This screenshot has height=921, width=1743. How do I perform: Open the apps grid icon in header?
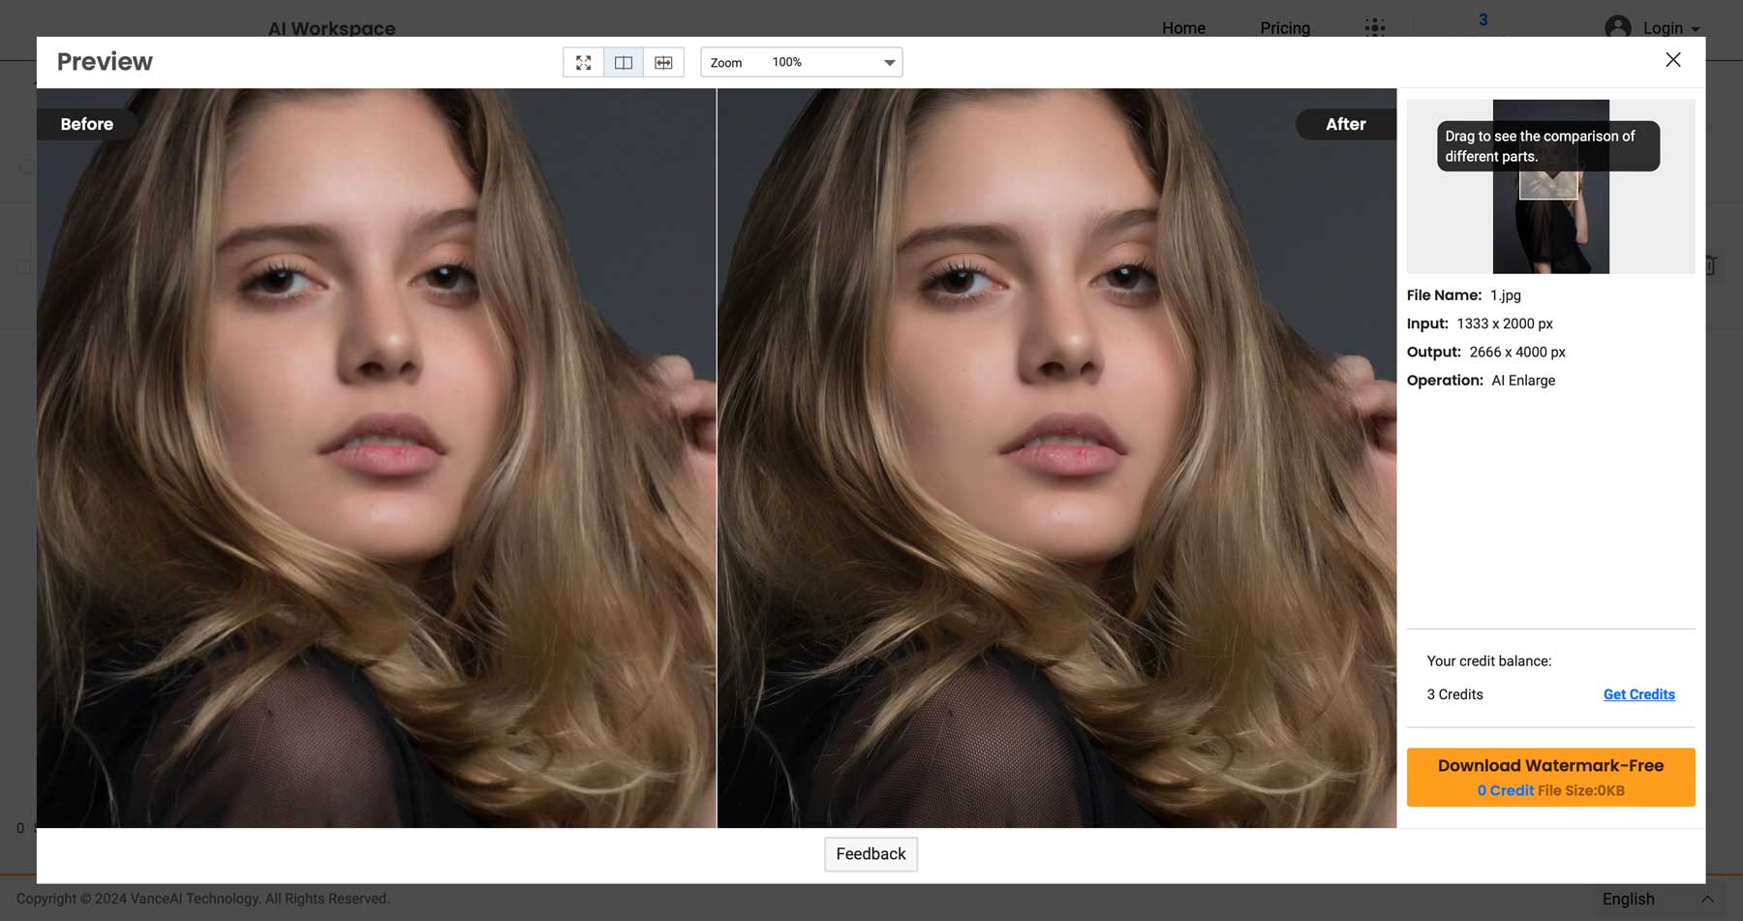[1375, 28]
